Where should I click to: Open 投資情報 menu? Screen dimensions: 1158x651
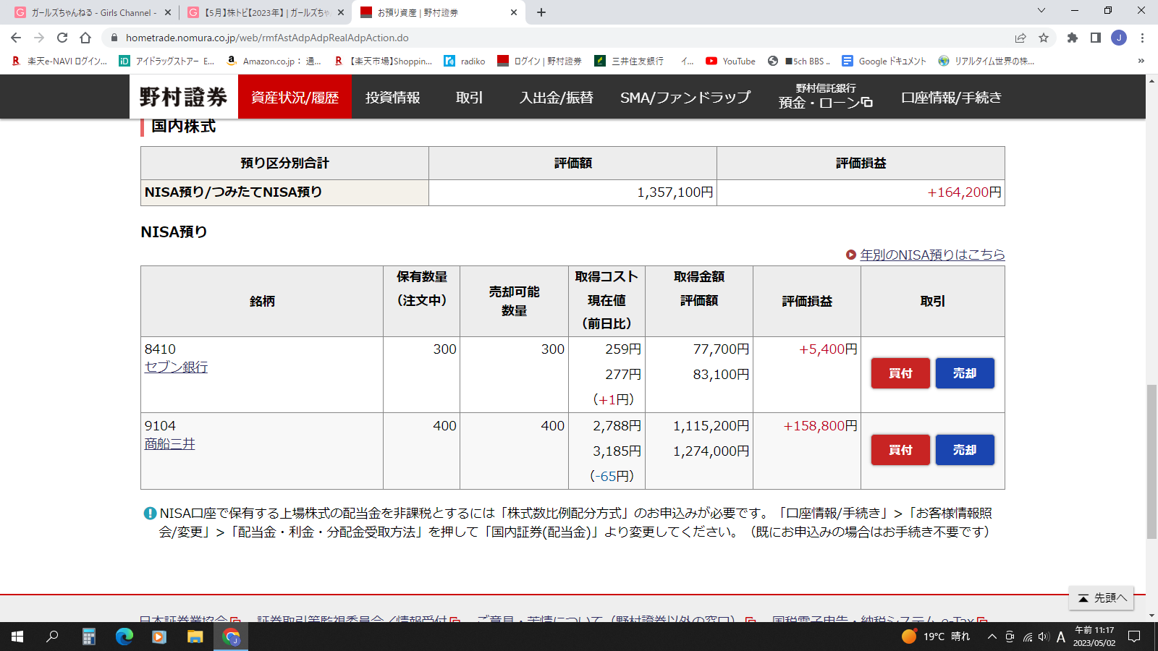[392, 97]
